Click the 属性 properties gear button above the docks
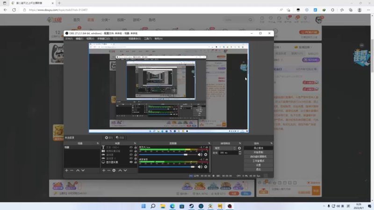Viewport: 374px width, 210px height. pos(109,138)
